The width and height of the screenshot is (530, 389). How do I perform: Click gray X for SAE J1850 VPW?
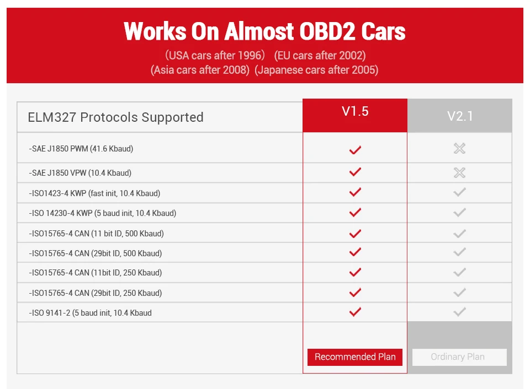point(459,173)
